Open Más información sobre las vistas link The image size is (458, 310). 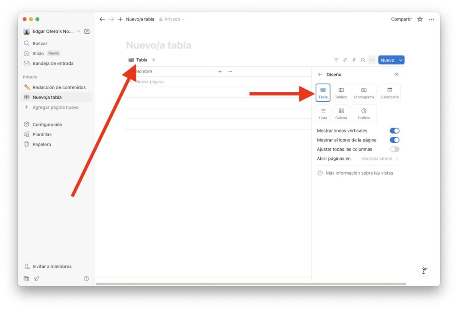tap(359, 173)
